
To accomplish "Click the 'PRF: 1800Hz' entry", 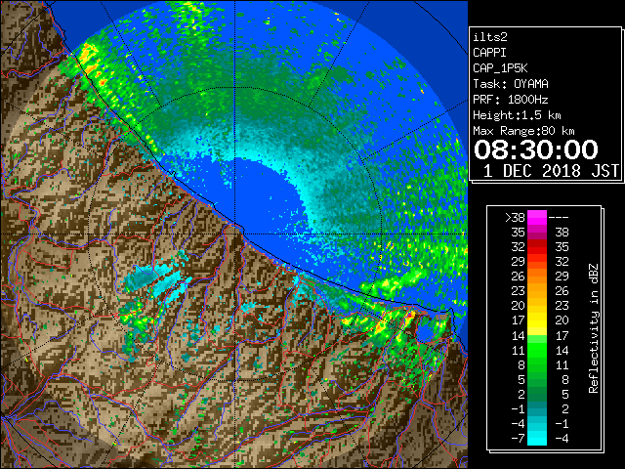I will coord(511,100).
